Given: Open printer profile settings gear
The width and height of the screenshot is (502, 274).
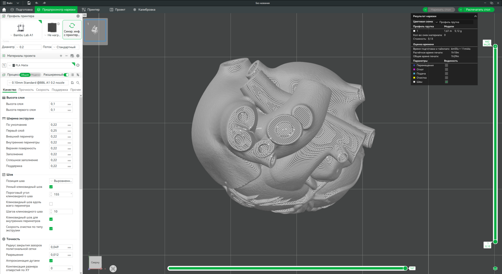Looking at the screenshot, I should pyautogui.click(x=78, y=16).
